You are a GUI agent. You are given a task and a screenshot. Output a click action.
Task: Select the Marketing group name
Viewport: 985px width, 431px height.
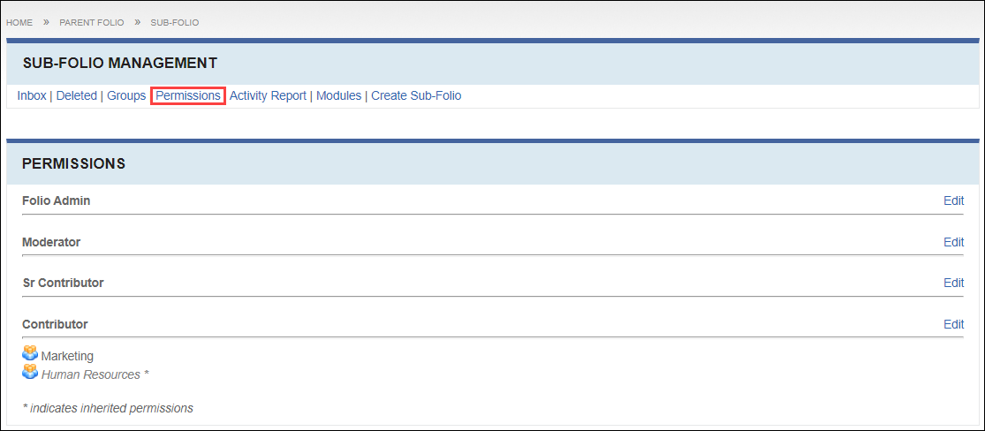[67, 356]
